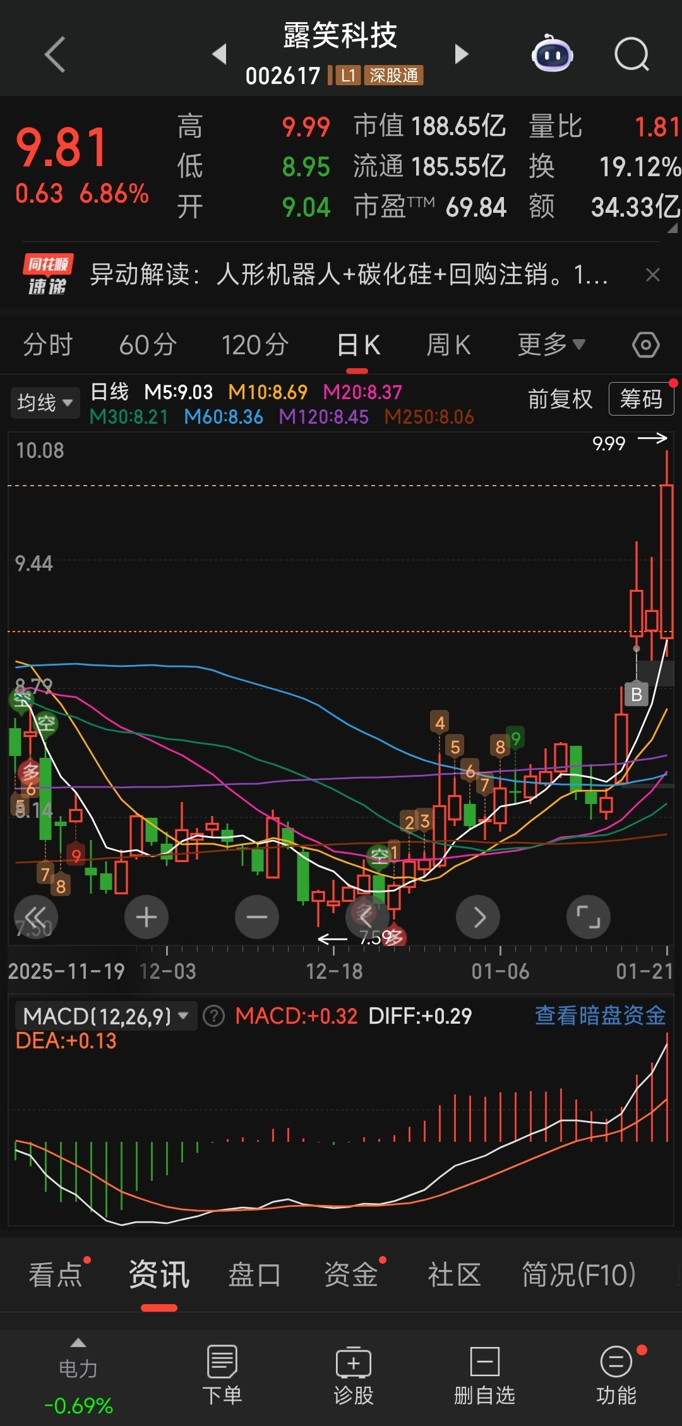This screenshot has width=682, height=1426.
Task: Tap the DEA:+0.13 indicator value
Action: pyautogui.click(x=66, y=1041)
